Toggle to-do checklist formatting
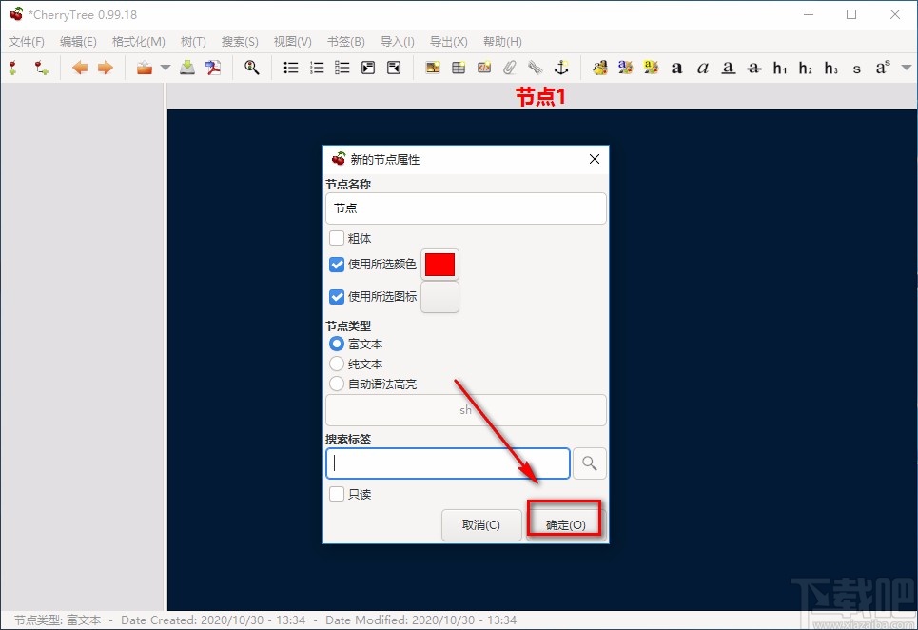The image size is (918, 630). 342,68
